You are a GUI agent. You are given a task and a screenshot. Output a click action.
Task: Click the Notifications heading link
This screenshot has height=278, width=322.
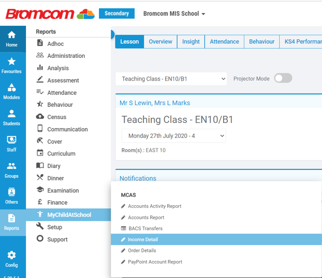coord(138,178)
